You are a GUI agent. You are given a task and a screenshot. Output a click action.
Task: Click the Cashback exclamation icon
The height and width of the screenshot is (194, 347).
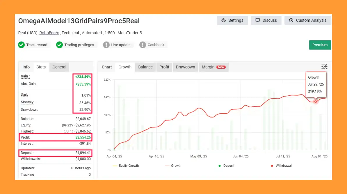[x=143, y=45]
